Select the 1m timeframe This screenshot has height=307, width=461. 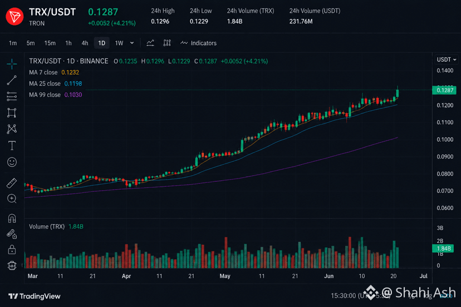[13, 43]
